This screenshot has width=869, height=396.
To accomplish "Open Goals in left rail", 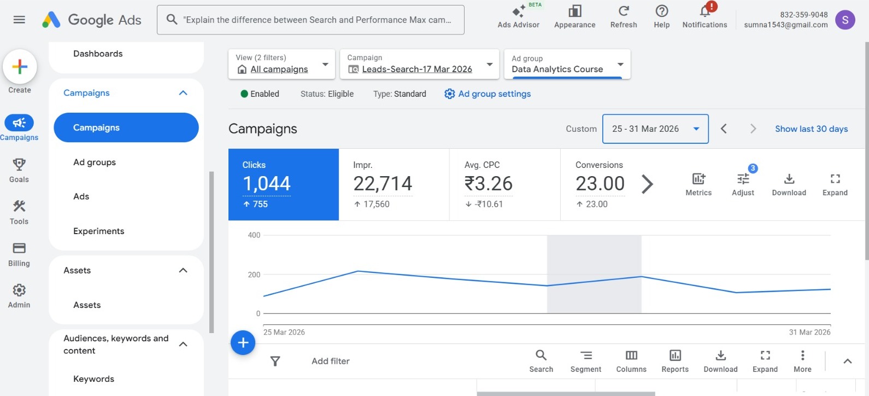I will [x=19, y=170].
